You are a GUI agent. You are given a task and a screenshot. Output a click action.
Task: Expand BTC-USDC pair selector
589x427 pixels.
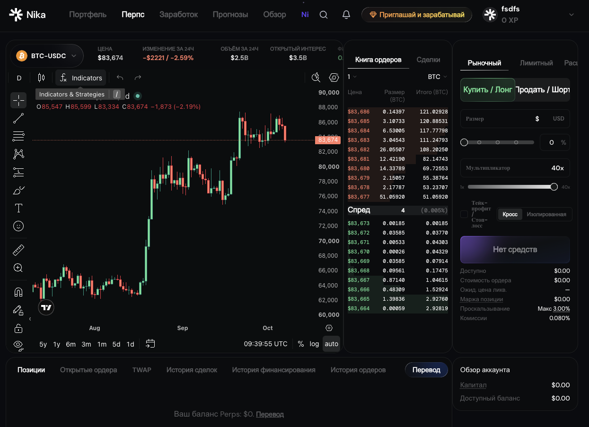[x=47, y=56]
